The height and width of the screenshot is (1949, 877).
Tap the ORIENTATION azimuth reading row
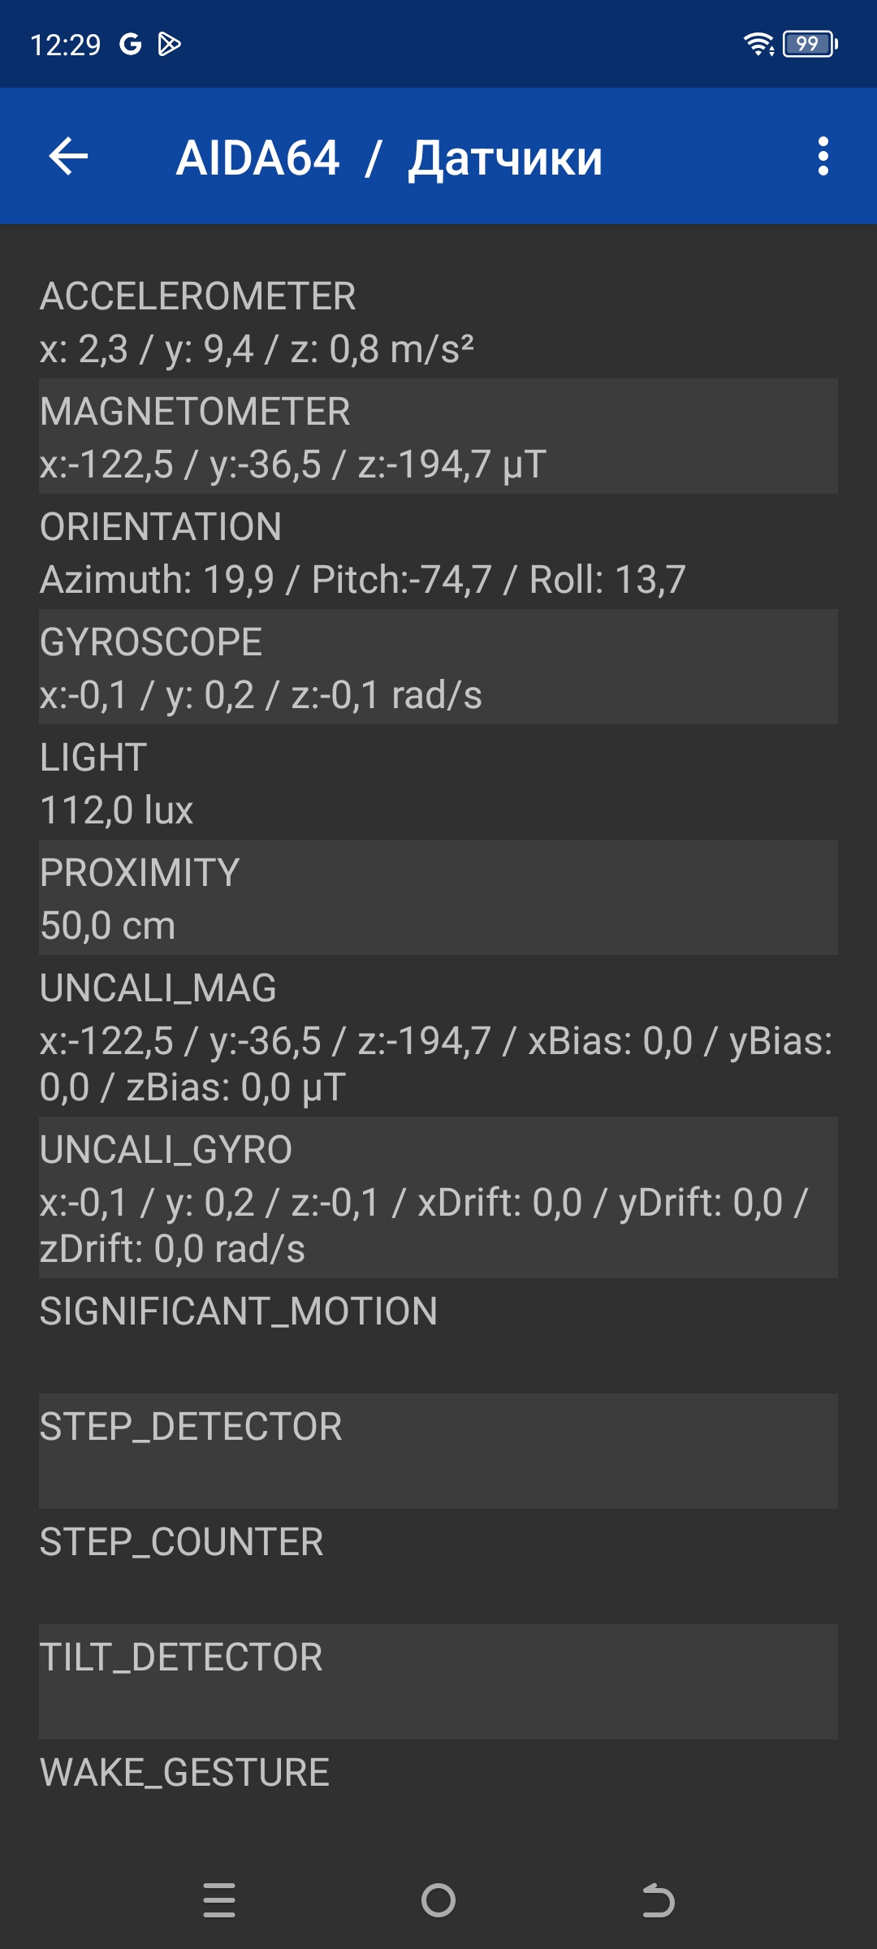click(438, 552)
